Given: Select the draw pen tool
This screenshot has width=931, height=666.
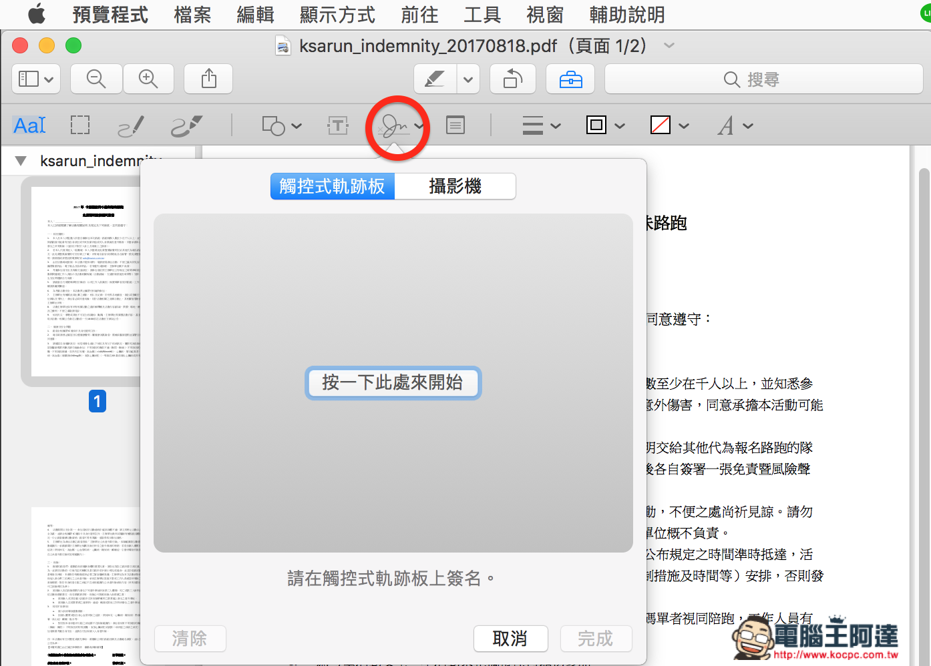Looking at the screenshot, I should pos(186,125).
